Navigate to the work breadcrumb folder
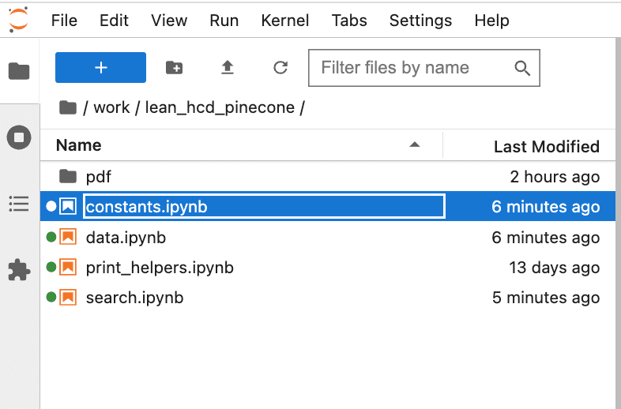 pyautogui.click(x=111, y=107)
